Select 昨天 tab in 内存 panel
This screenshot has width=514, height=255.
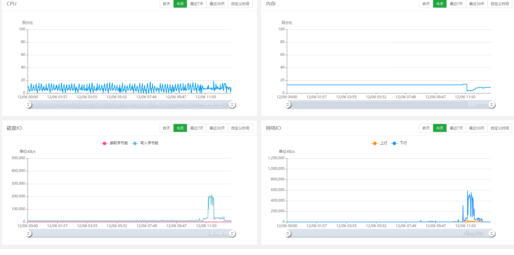tap(426, 4)
